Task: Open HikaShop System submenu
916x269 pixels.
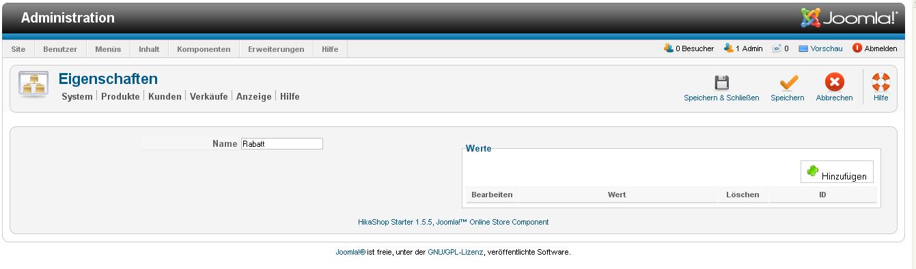Action: [77, 97]
